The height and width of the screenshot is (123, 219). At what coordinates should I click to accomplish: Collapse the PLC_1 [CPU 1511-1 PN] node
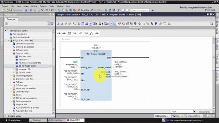pos(8,40)
